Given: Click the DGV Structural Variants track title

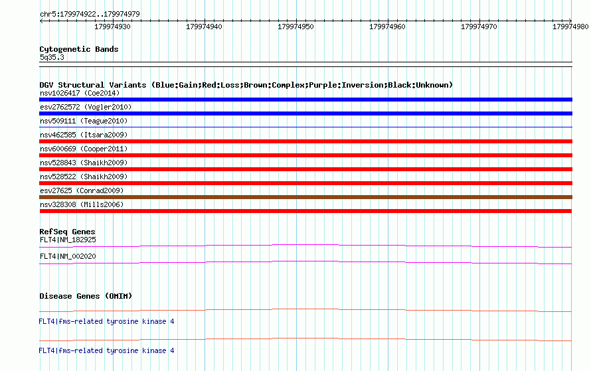Looking at the screenshot, I should (x=246, y=85).
